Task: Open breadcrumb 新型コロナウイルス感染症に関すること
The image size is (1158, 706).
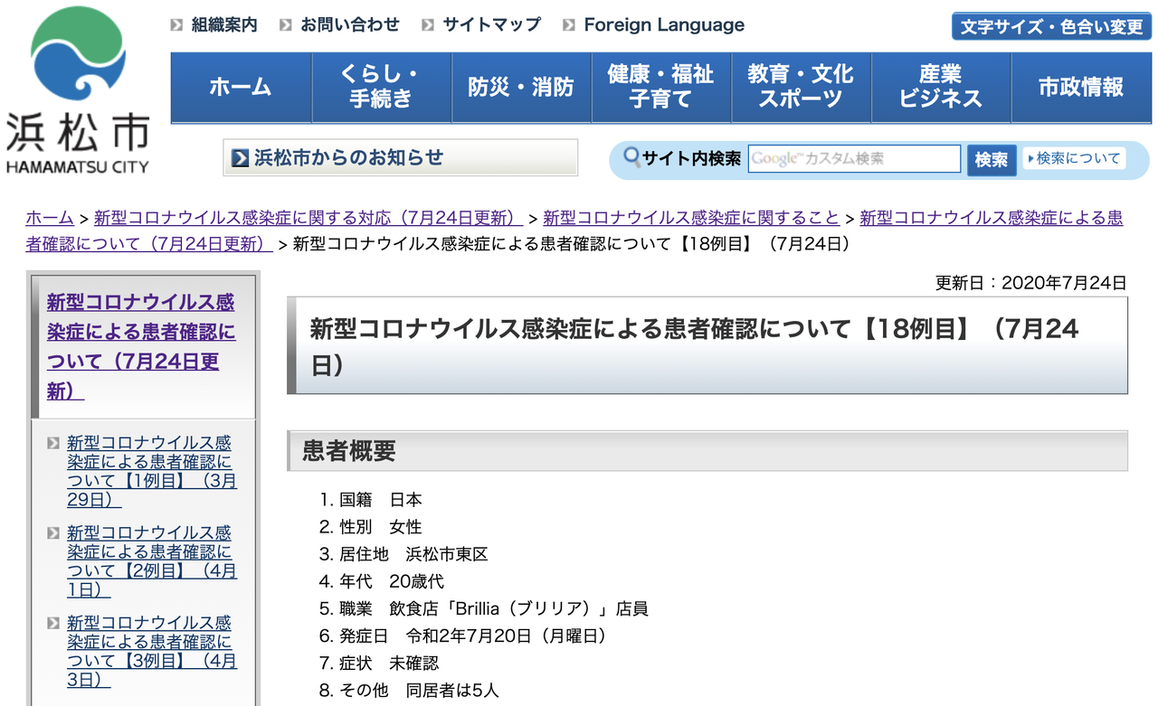Action: 691,218
